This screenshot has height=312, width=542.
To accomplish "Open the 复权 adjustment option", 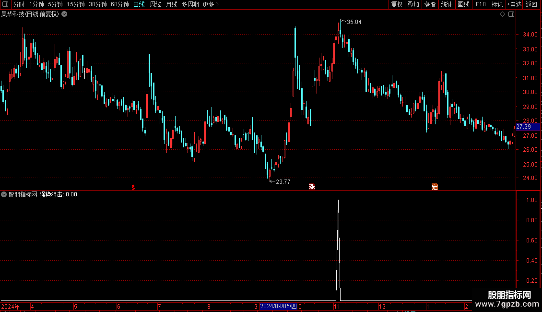I will tap(397, 4).
